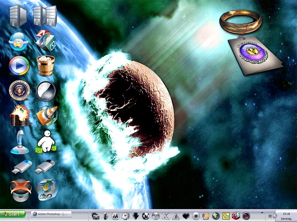297x222 pixels.
Task: Open the grey USB stick icon
Action: 45,166
